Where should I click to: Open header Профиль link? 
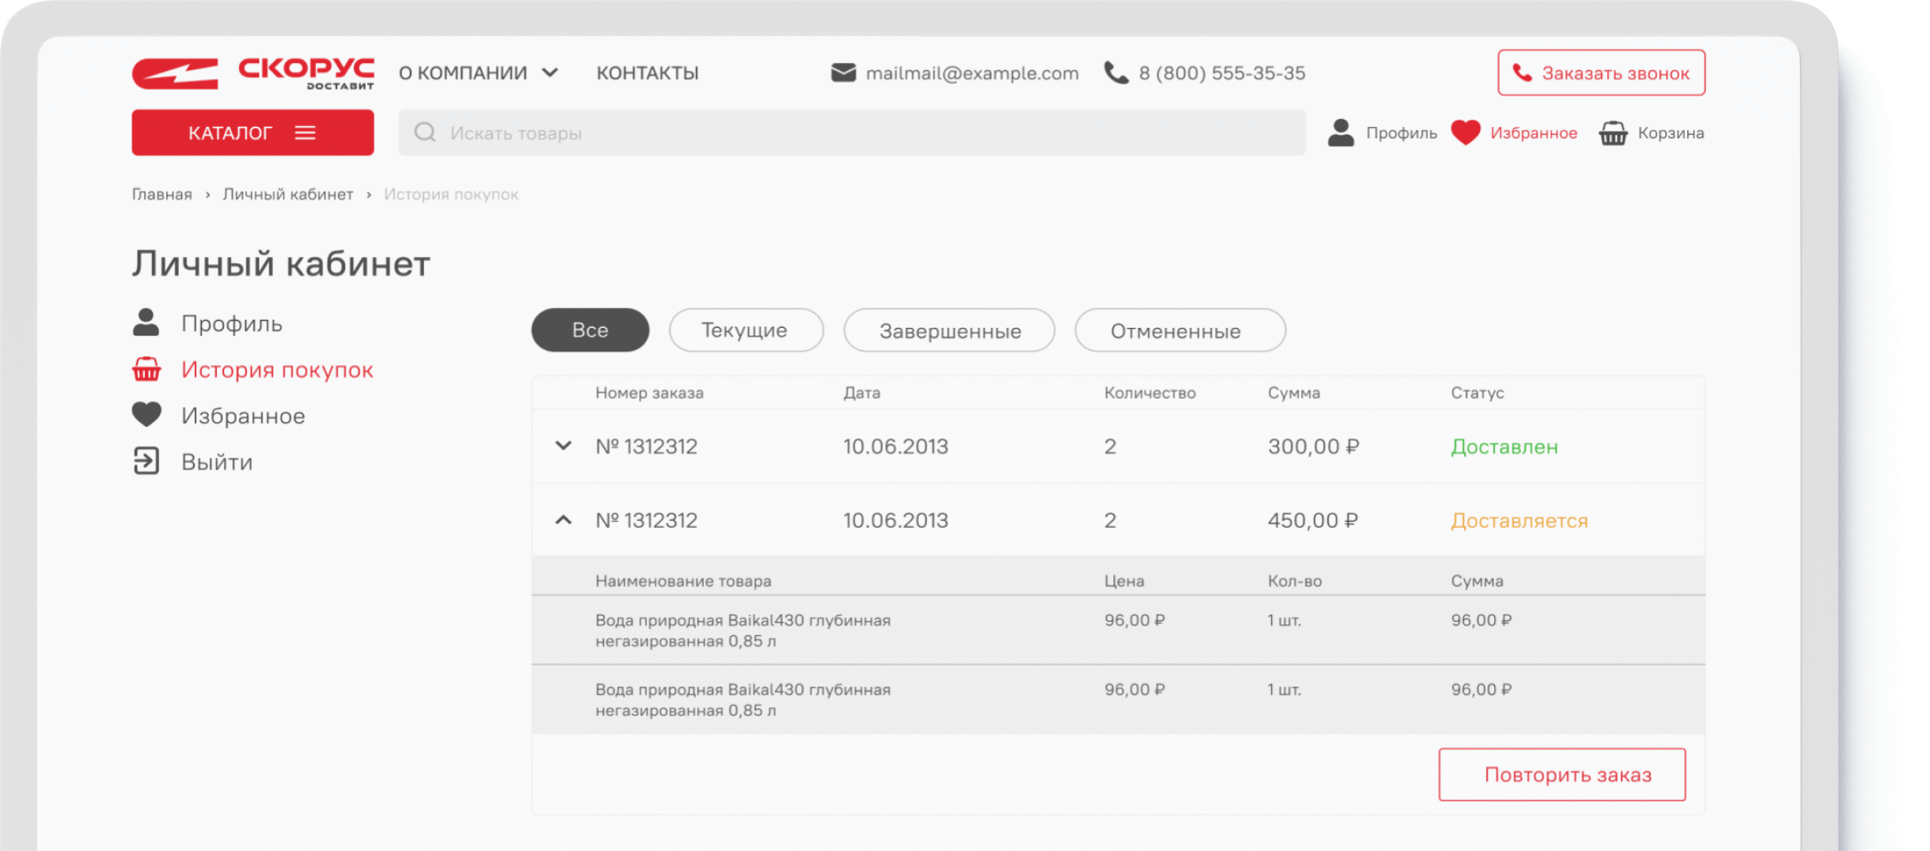click(1401, 133)
